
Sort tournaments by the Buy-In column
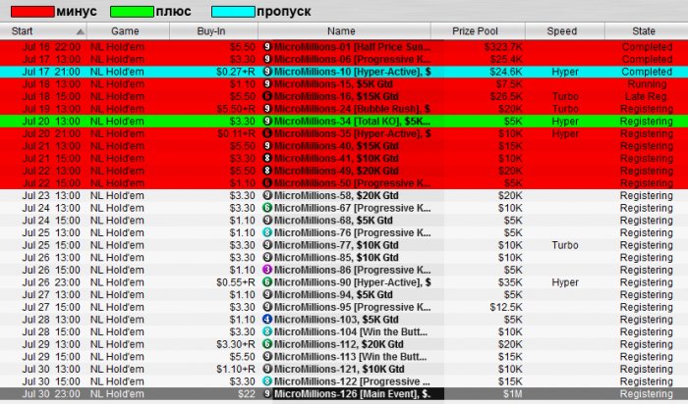tap(211, 31)
